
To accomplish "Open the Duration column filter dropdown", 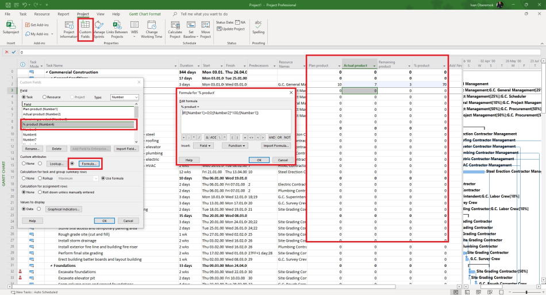I will (198, 66).
